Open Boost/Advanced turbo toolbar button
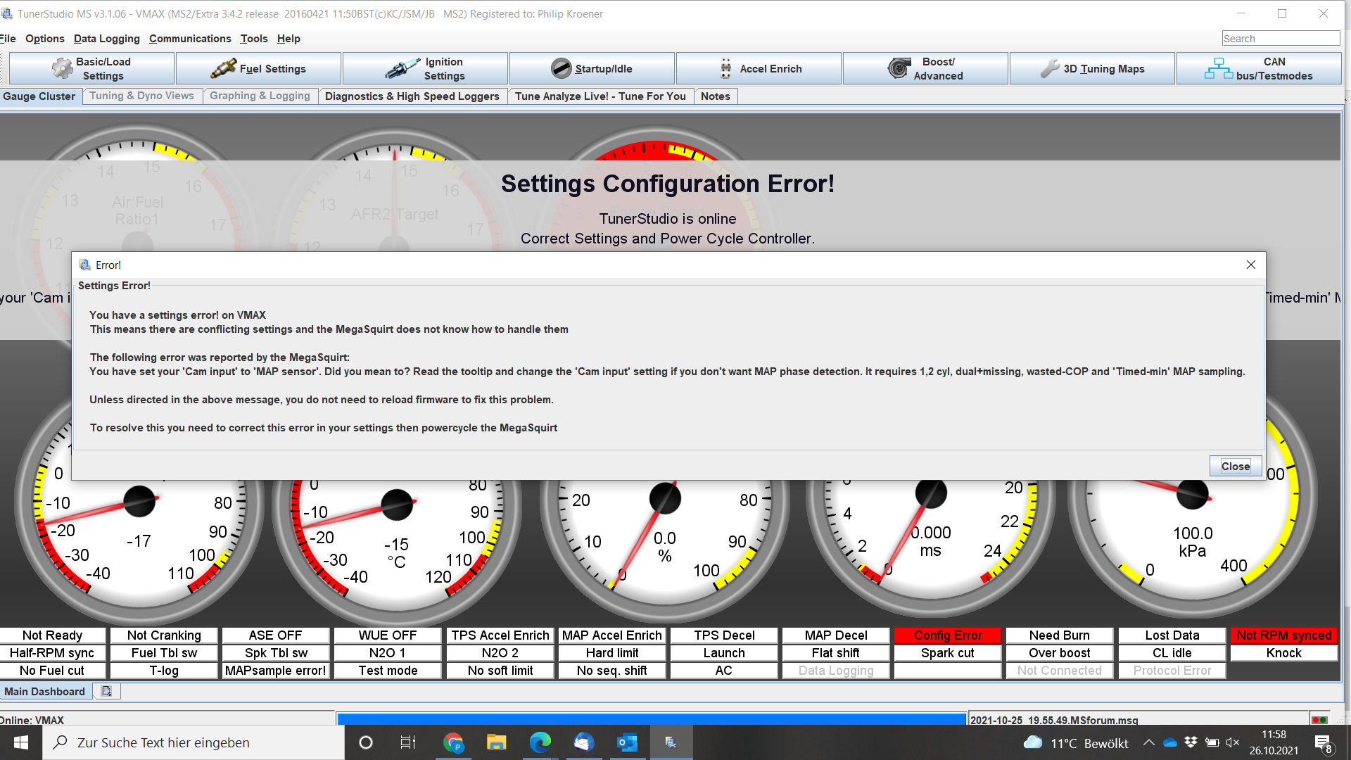This screenshot has width=1351, height=760. tap(925, 69)
